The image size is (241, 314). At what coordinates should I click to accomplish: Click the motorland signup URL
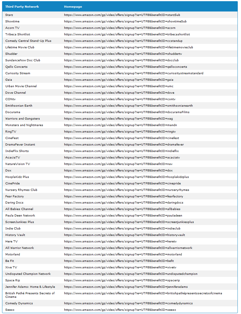(123, 254)
